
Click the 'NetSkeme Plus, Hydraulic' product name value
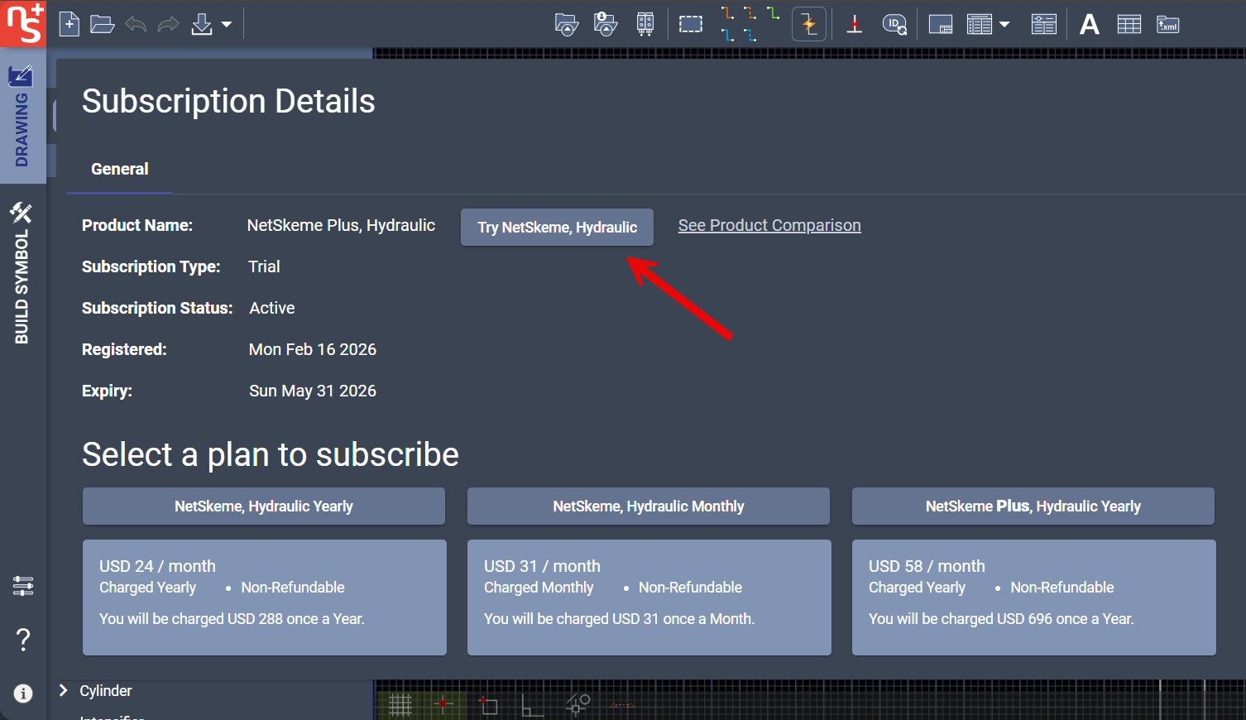pos(341,225)
